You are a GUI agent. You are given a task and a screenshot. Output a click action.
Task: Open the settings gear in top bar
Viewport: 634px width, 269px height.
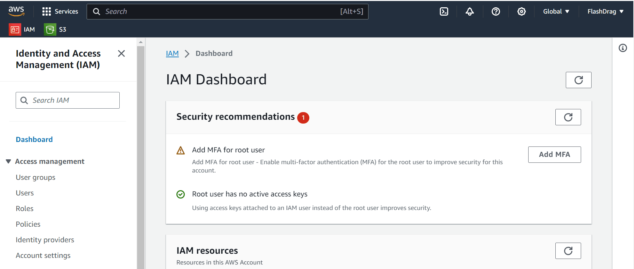pos(521,11)
